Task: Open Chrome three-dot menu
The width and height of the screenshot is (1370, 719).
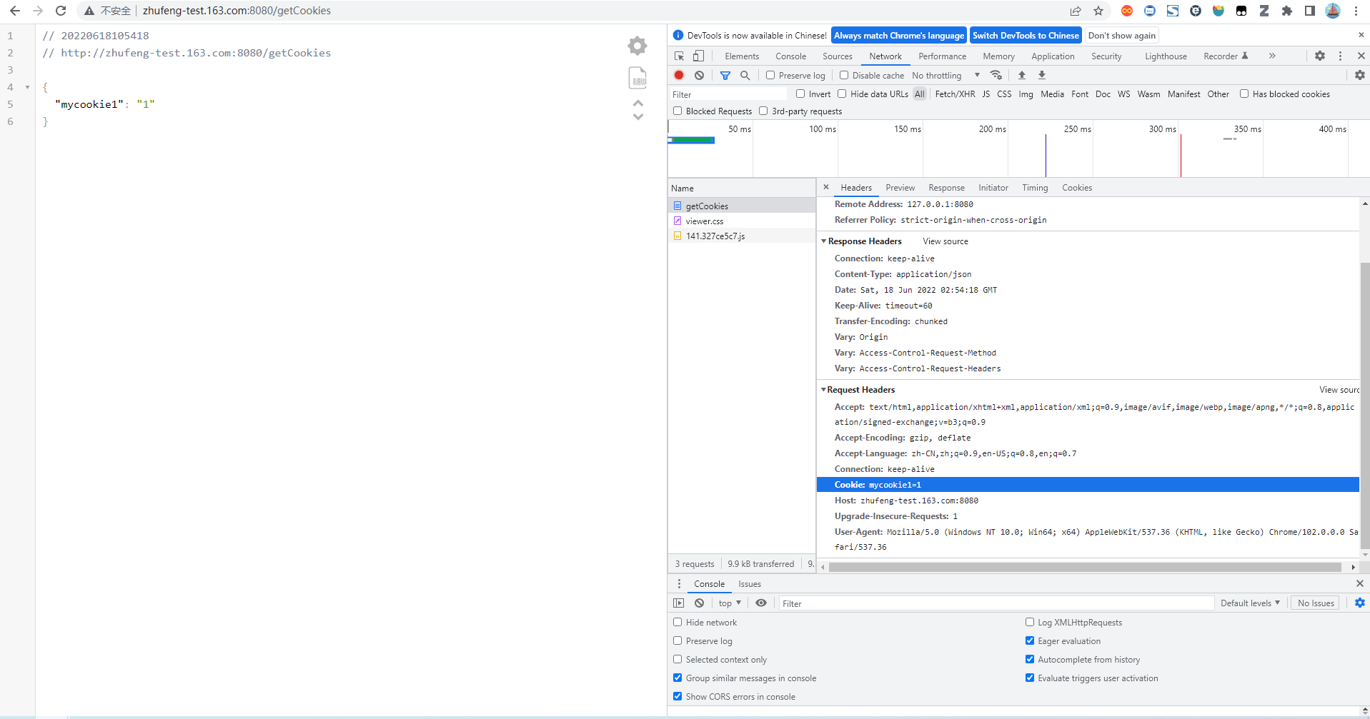Action: point(1356,11)
